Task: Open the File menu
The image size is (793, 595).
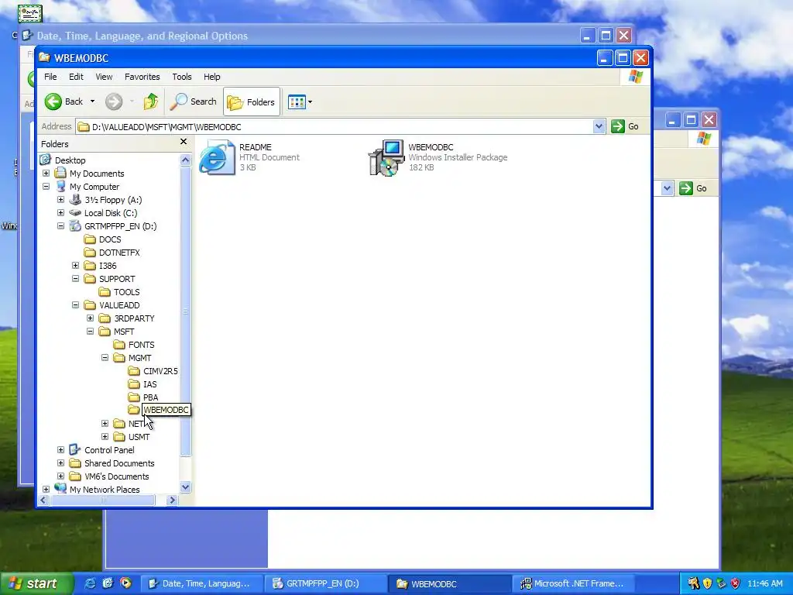Action: tap(50, 77)
